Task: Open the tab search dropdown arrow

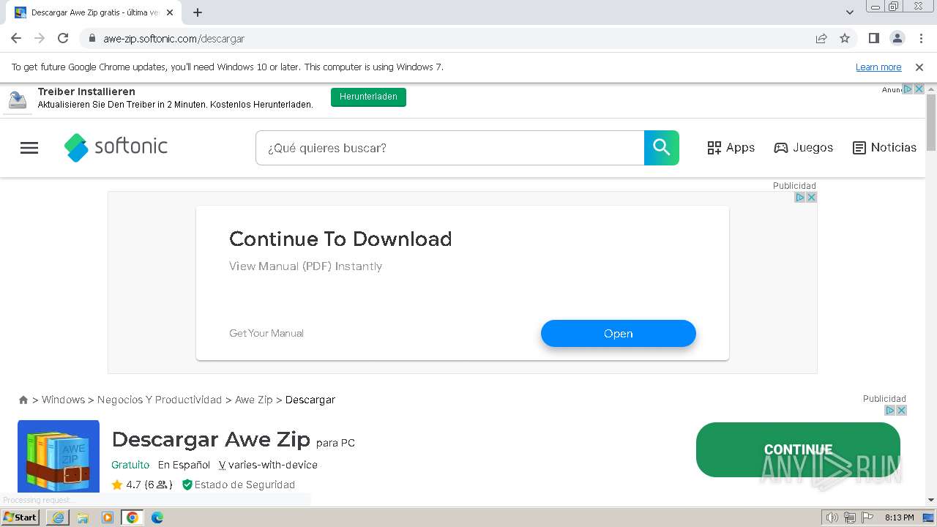Action: pos(850,12)
